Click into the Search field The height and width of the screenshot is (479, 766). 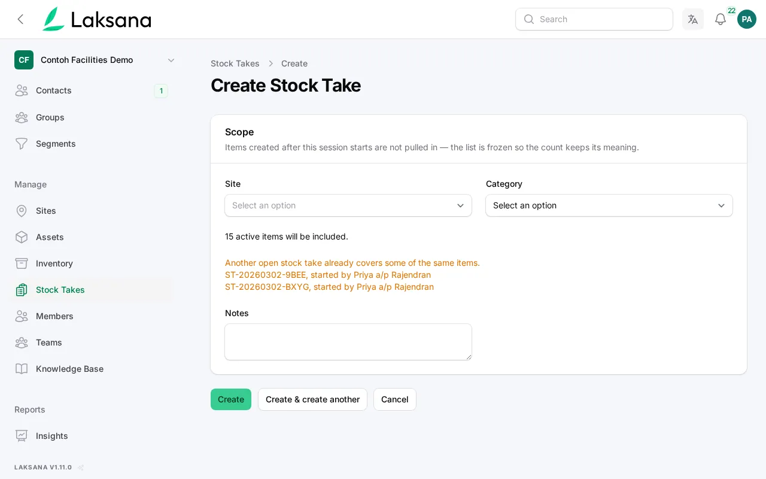594,19
